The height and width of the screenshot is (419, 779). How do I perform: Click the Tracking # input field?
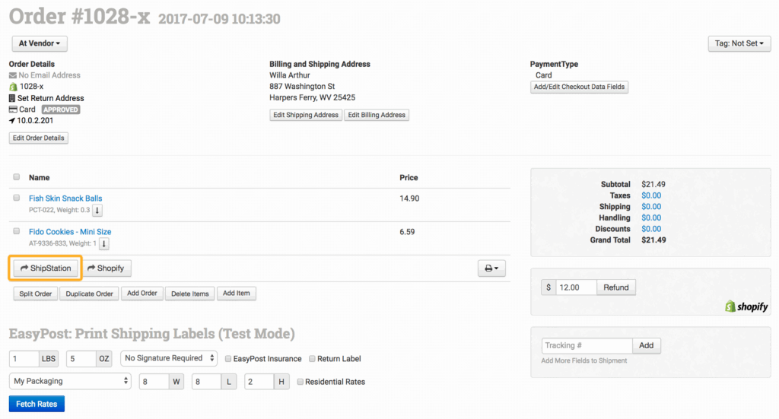tap(587, 345)
